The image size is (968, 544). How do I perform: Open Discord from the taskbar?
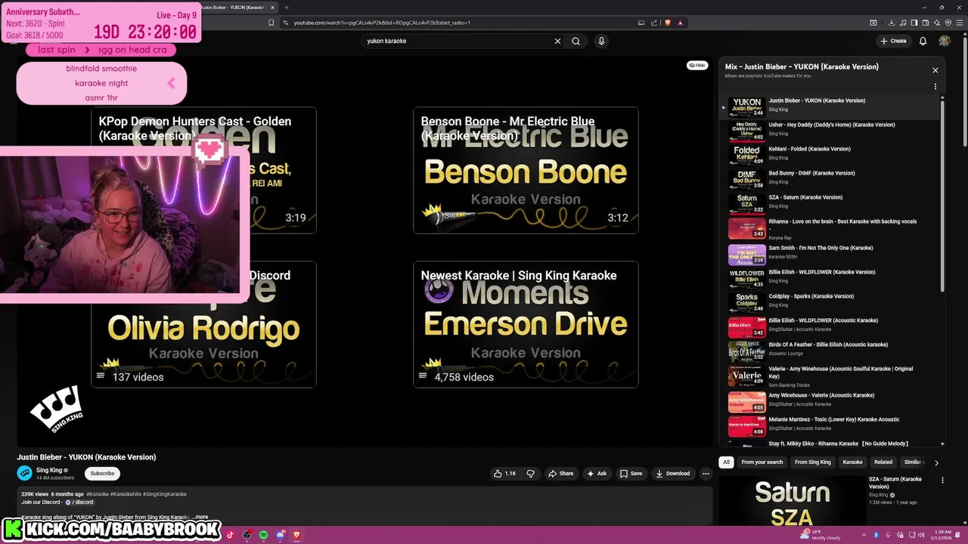click(280, 535)
